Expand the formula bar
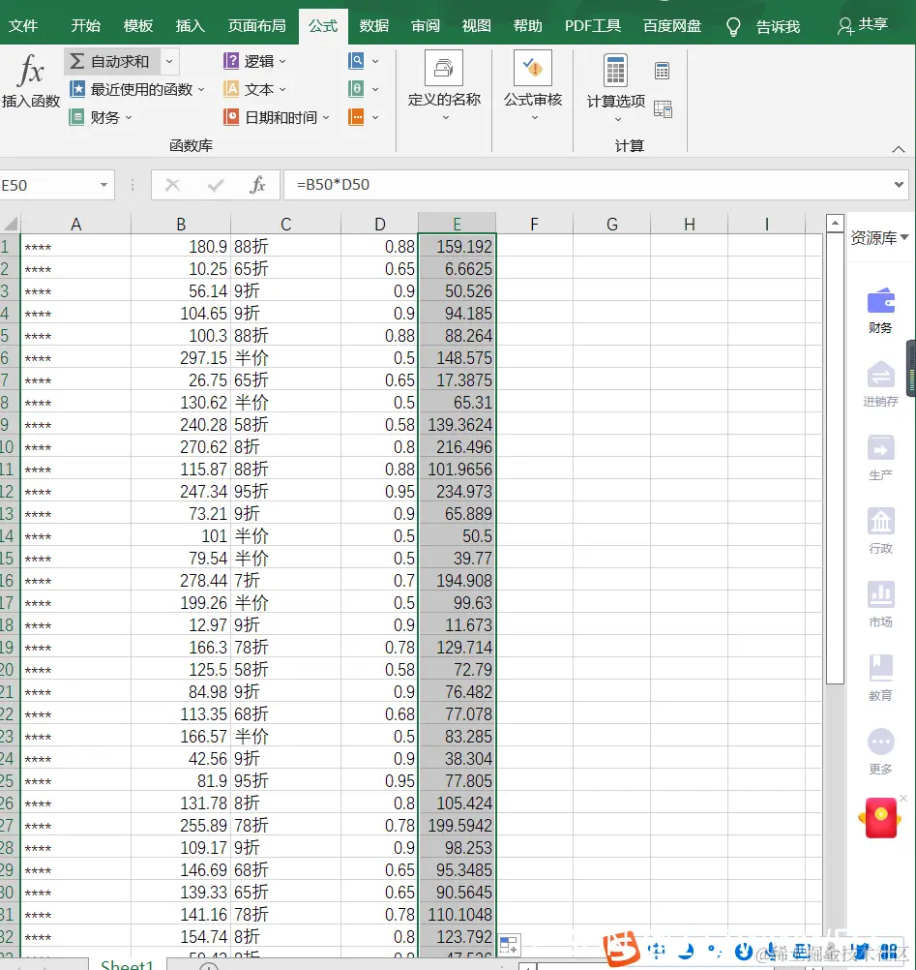The width and height of the screenshot is (916, 970). click(x=899, y=185)
